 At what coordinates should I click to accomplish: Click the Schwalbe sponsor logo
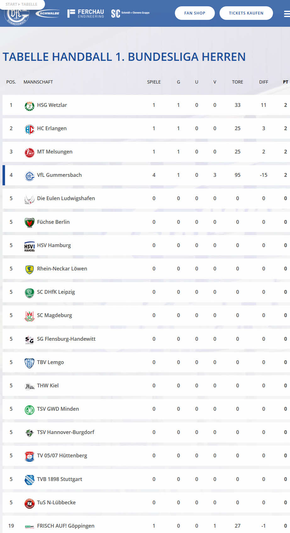point(48,13)
